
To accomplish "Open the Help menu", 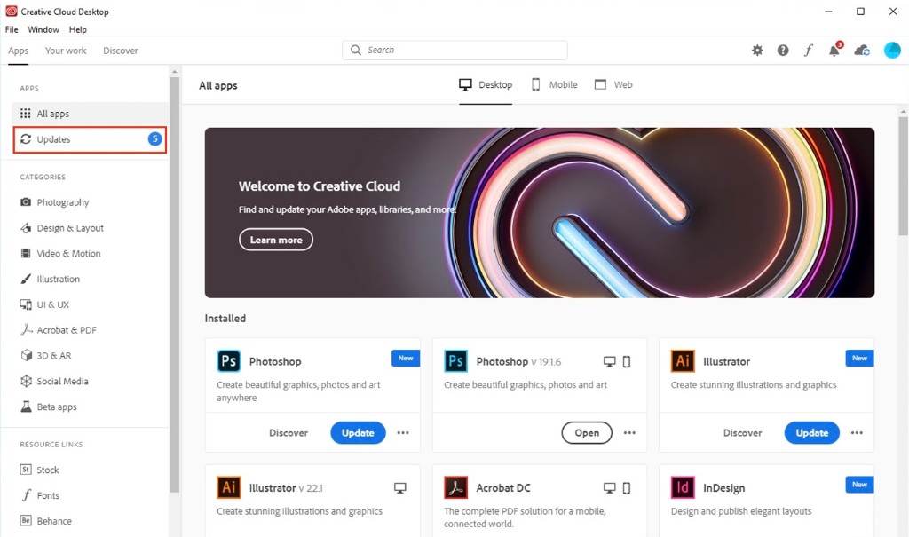I will click(x=78, y=29).
